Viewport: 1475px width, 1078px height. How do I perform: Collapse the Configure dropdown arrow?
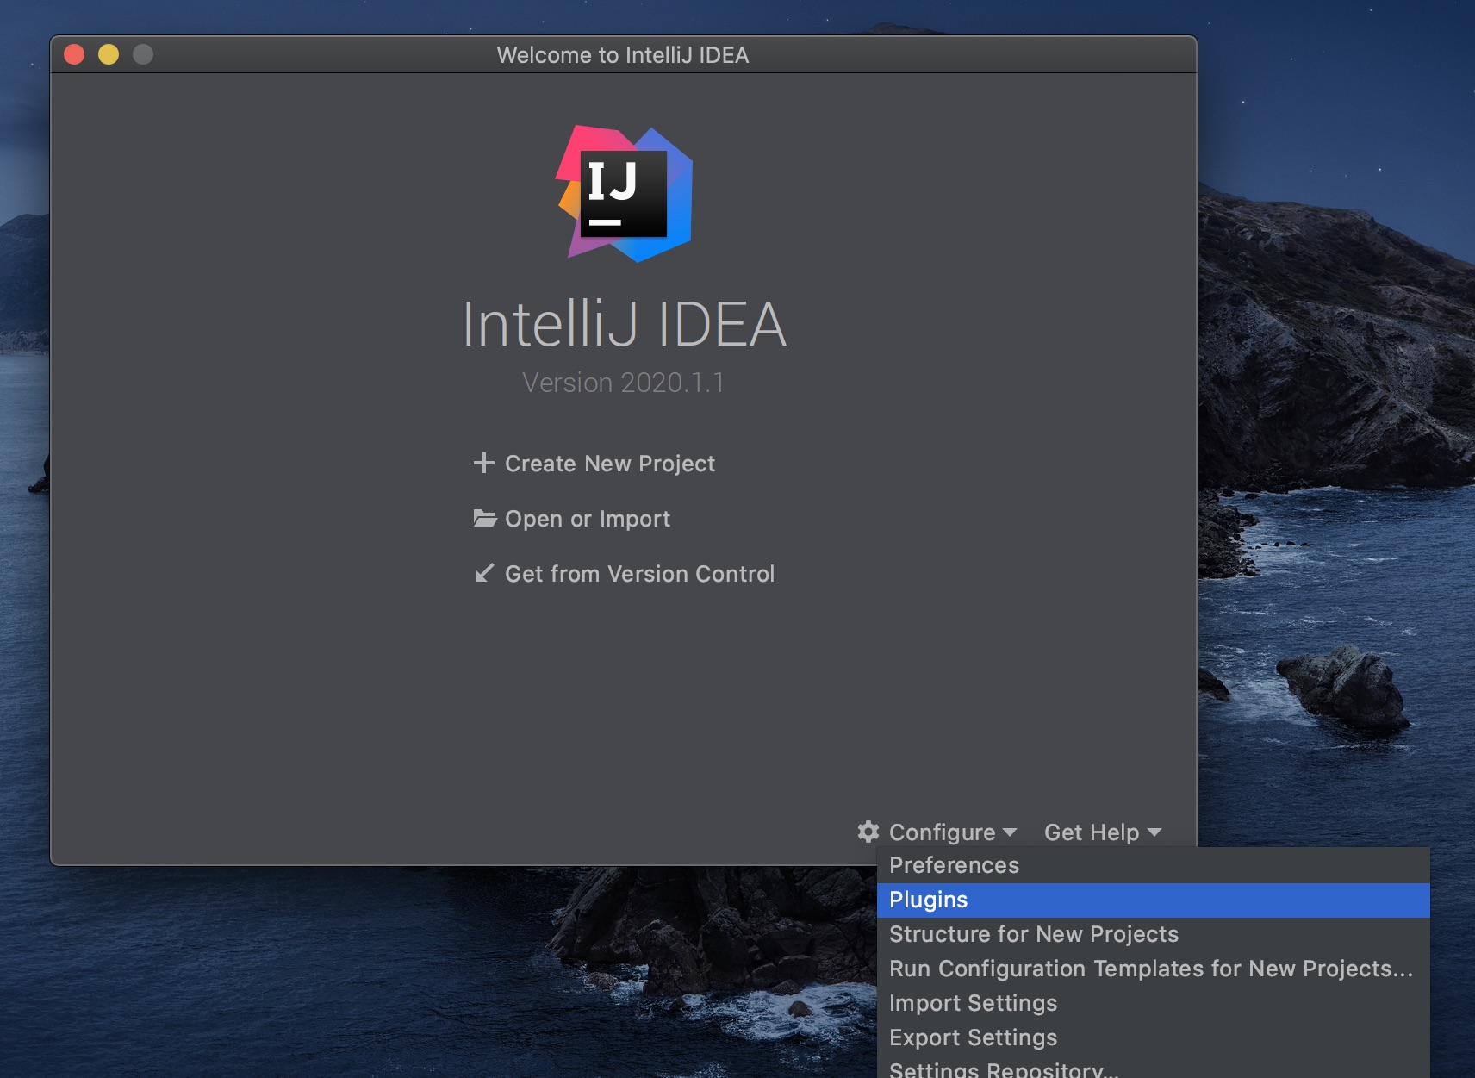[x=1010, y=832]
